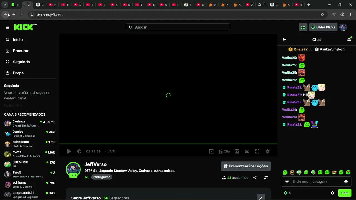Open the green icon button beside Obter KICKs
356x200 pixels.
click(303, 27)
